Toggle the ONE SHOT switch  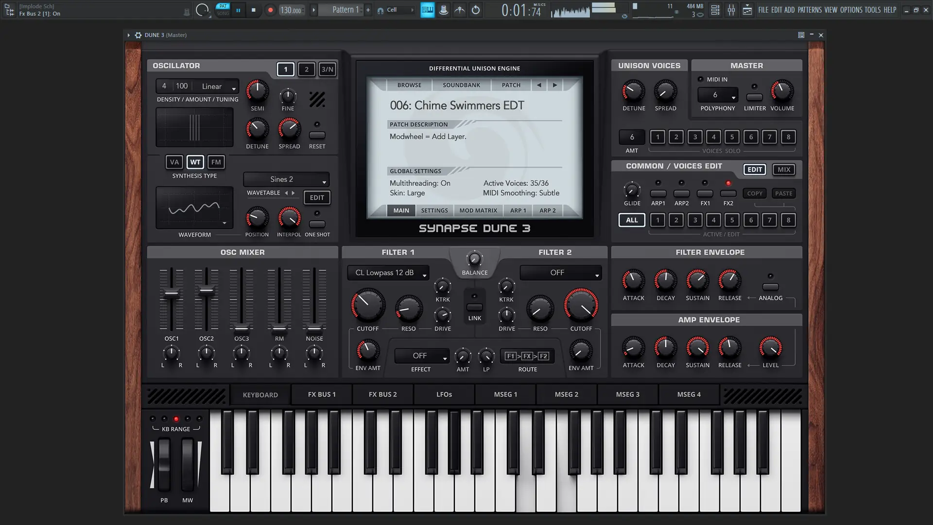tap(317, 224)
